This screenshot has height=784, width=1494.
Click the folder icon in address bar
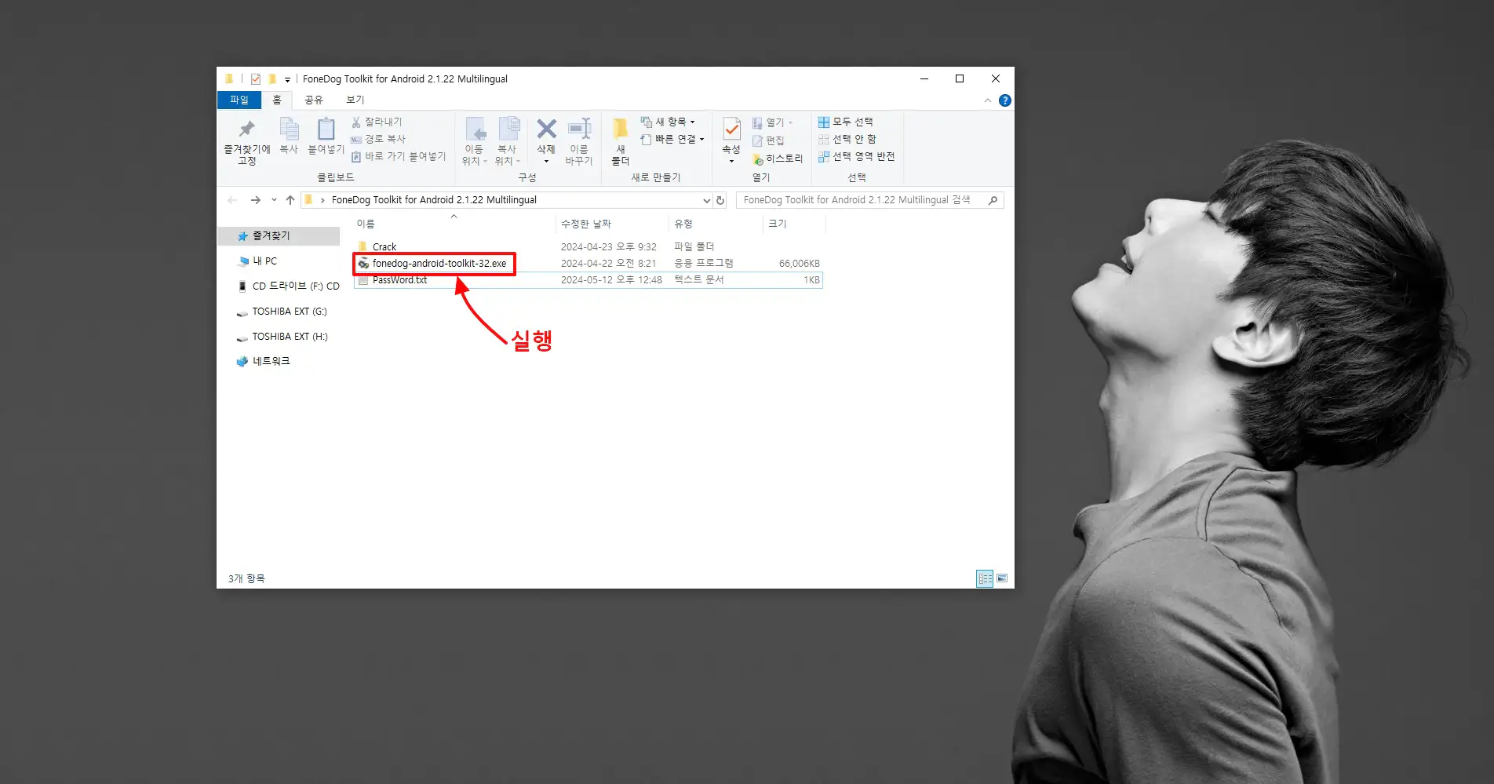coord(309,200)
